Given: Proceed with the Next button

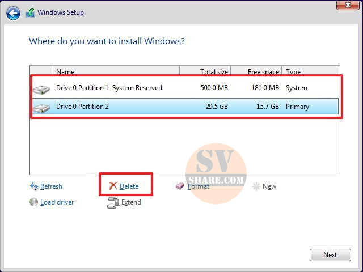Looking at the screenshot, I should click(x=330, y=255).
